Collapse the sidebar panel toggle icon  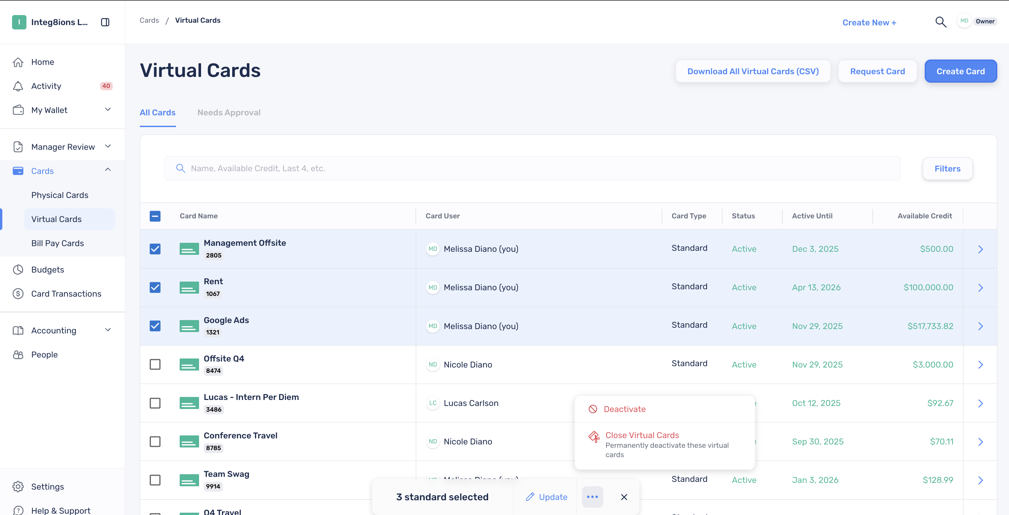pos(105,22)
